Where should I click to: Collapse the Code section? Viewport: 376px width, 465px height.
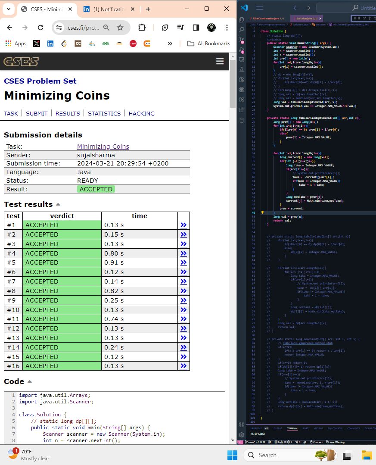[x=30, y=381]
